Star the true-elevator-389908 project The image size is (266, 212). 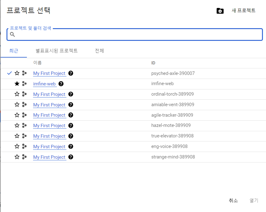click(x=17, y=136)
